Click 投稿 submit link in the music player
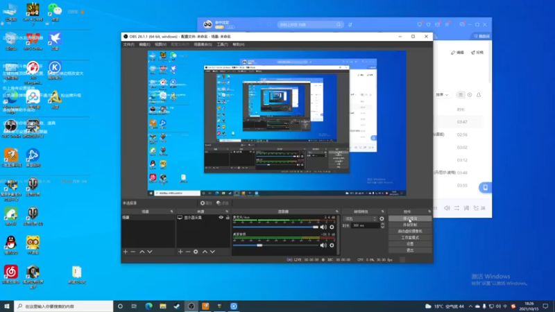Image resolution: width=555 pixels, height=312 pixels. point(477,53)
